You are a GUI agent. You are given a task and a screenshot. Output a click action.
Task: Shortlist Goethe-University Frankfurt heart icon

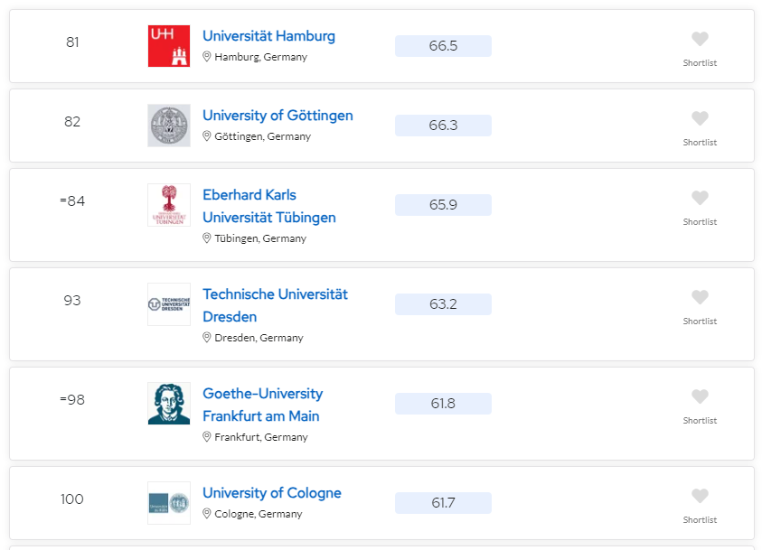pos(700,396)
